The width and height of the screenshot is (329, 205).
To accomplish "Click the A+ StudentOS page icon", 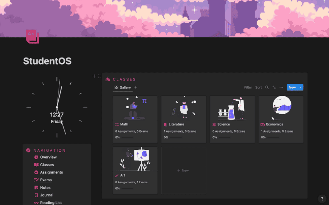I will (x=33, y=36).
